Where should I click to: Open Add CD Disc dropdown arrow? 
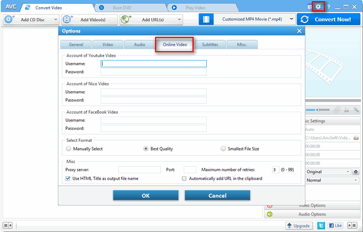(56, 20)
